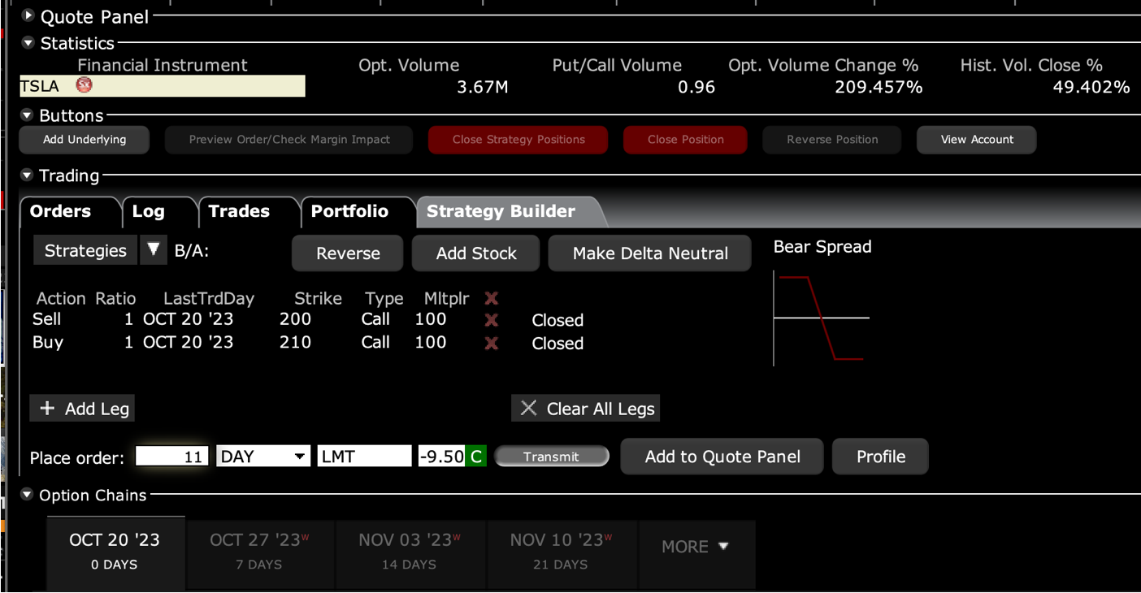Image resolution: width=1141 pixels, height=593 pixels.
Task: Delete the Buy 210 Call leg
Action: [x=491, y=343]
